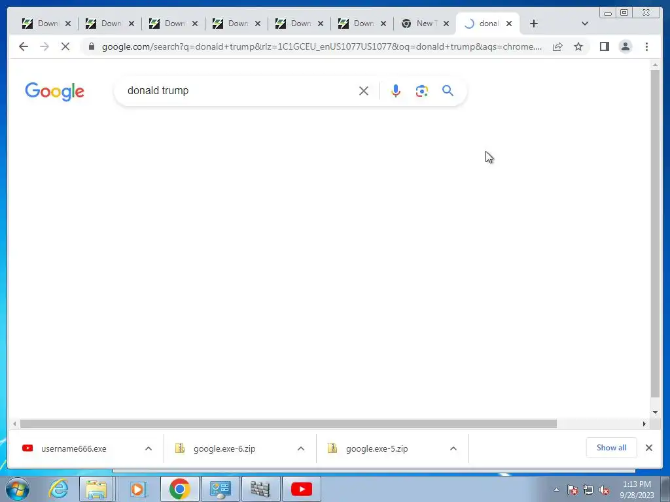Click the address bar URL
Image resolution: width=670 pixels, height=502 pixels.
click(322, 46)
